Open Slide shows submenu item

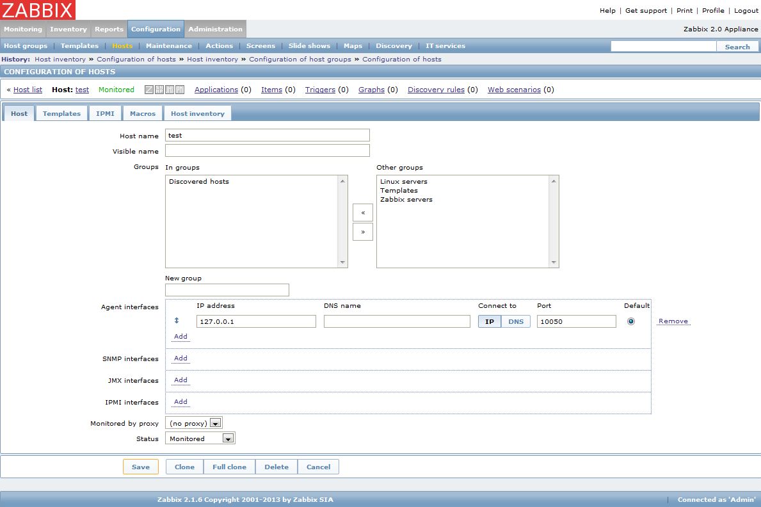(x=310, y=45)
